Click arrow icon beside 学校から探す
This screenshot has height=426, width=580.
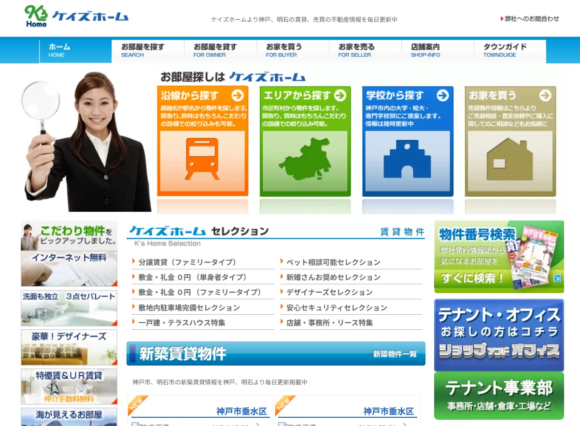443,95
